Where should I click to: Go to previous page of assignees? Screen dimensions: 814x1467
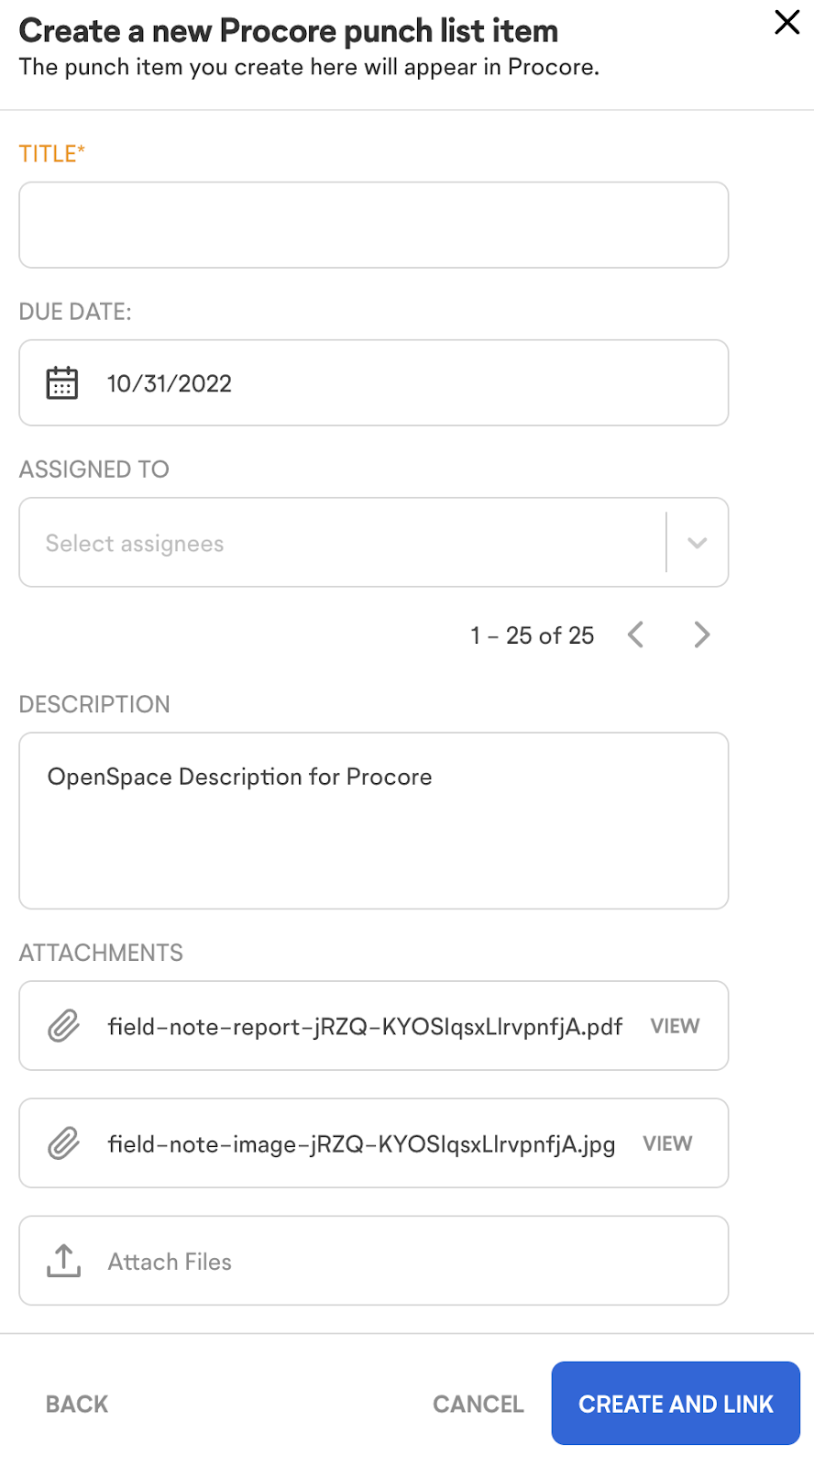(x=635, y=634)
